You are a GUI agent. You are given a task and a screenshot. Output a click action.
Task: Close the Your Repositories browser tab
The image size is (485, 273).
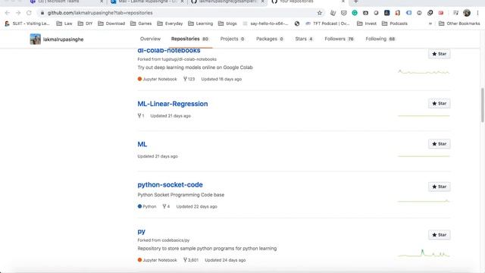(x=343, y=2)
